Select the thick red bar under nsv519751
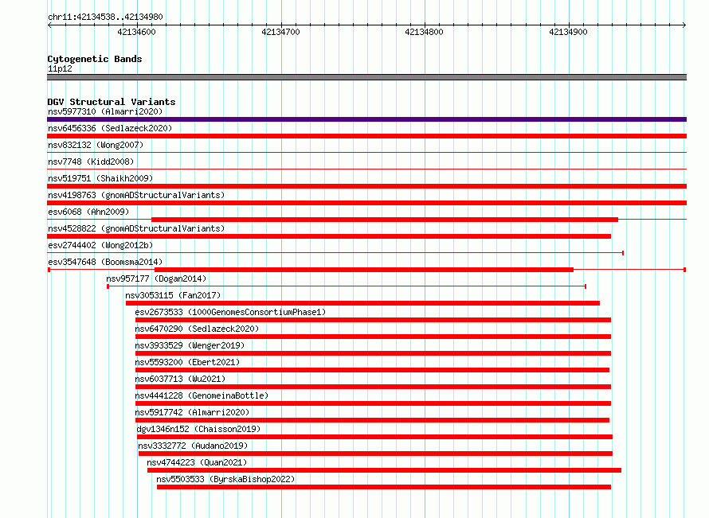Viewport: 709px width, 518px height. 366,186
